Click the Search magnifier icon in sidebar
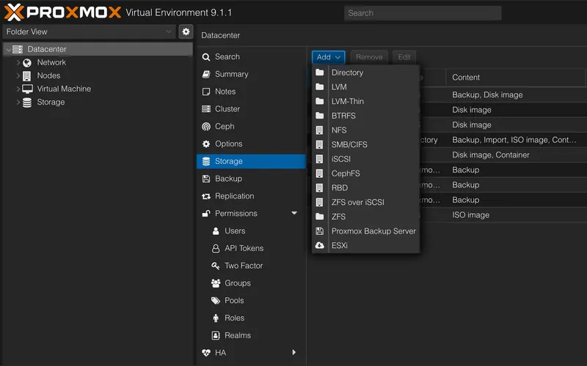 [x=206, y=57]
